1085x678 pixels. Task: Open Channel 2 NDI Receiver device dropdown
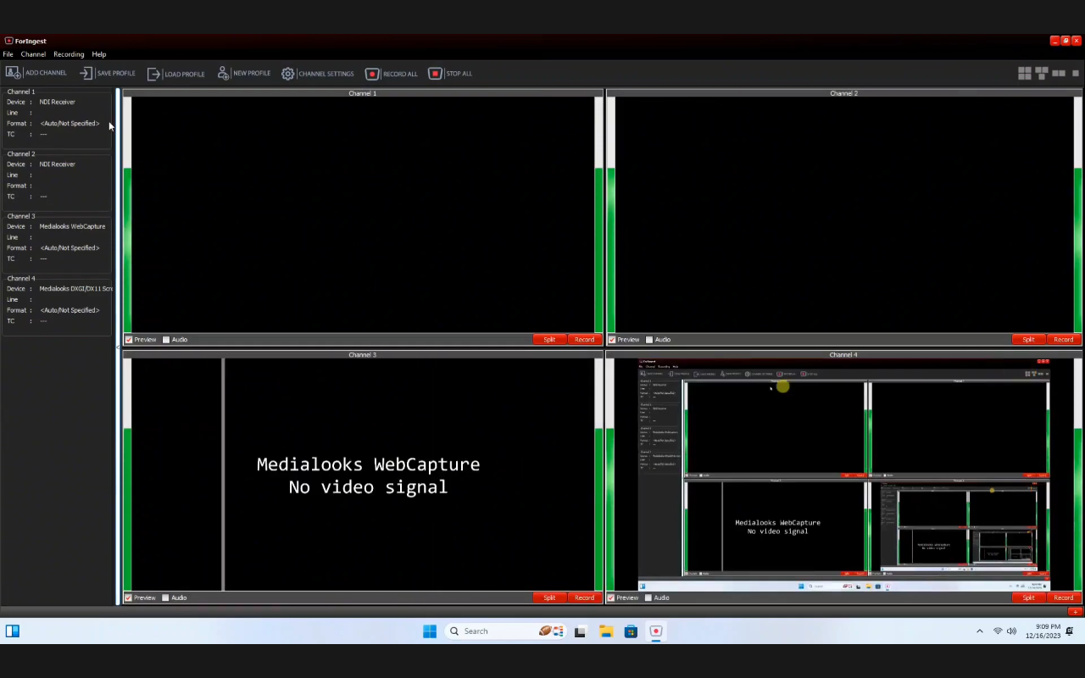pyautogui.click(x=57, y=164)
